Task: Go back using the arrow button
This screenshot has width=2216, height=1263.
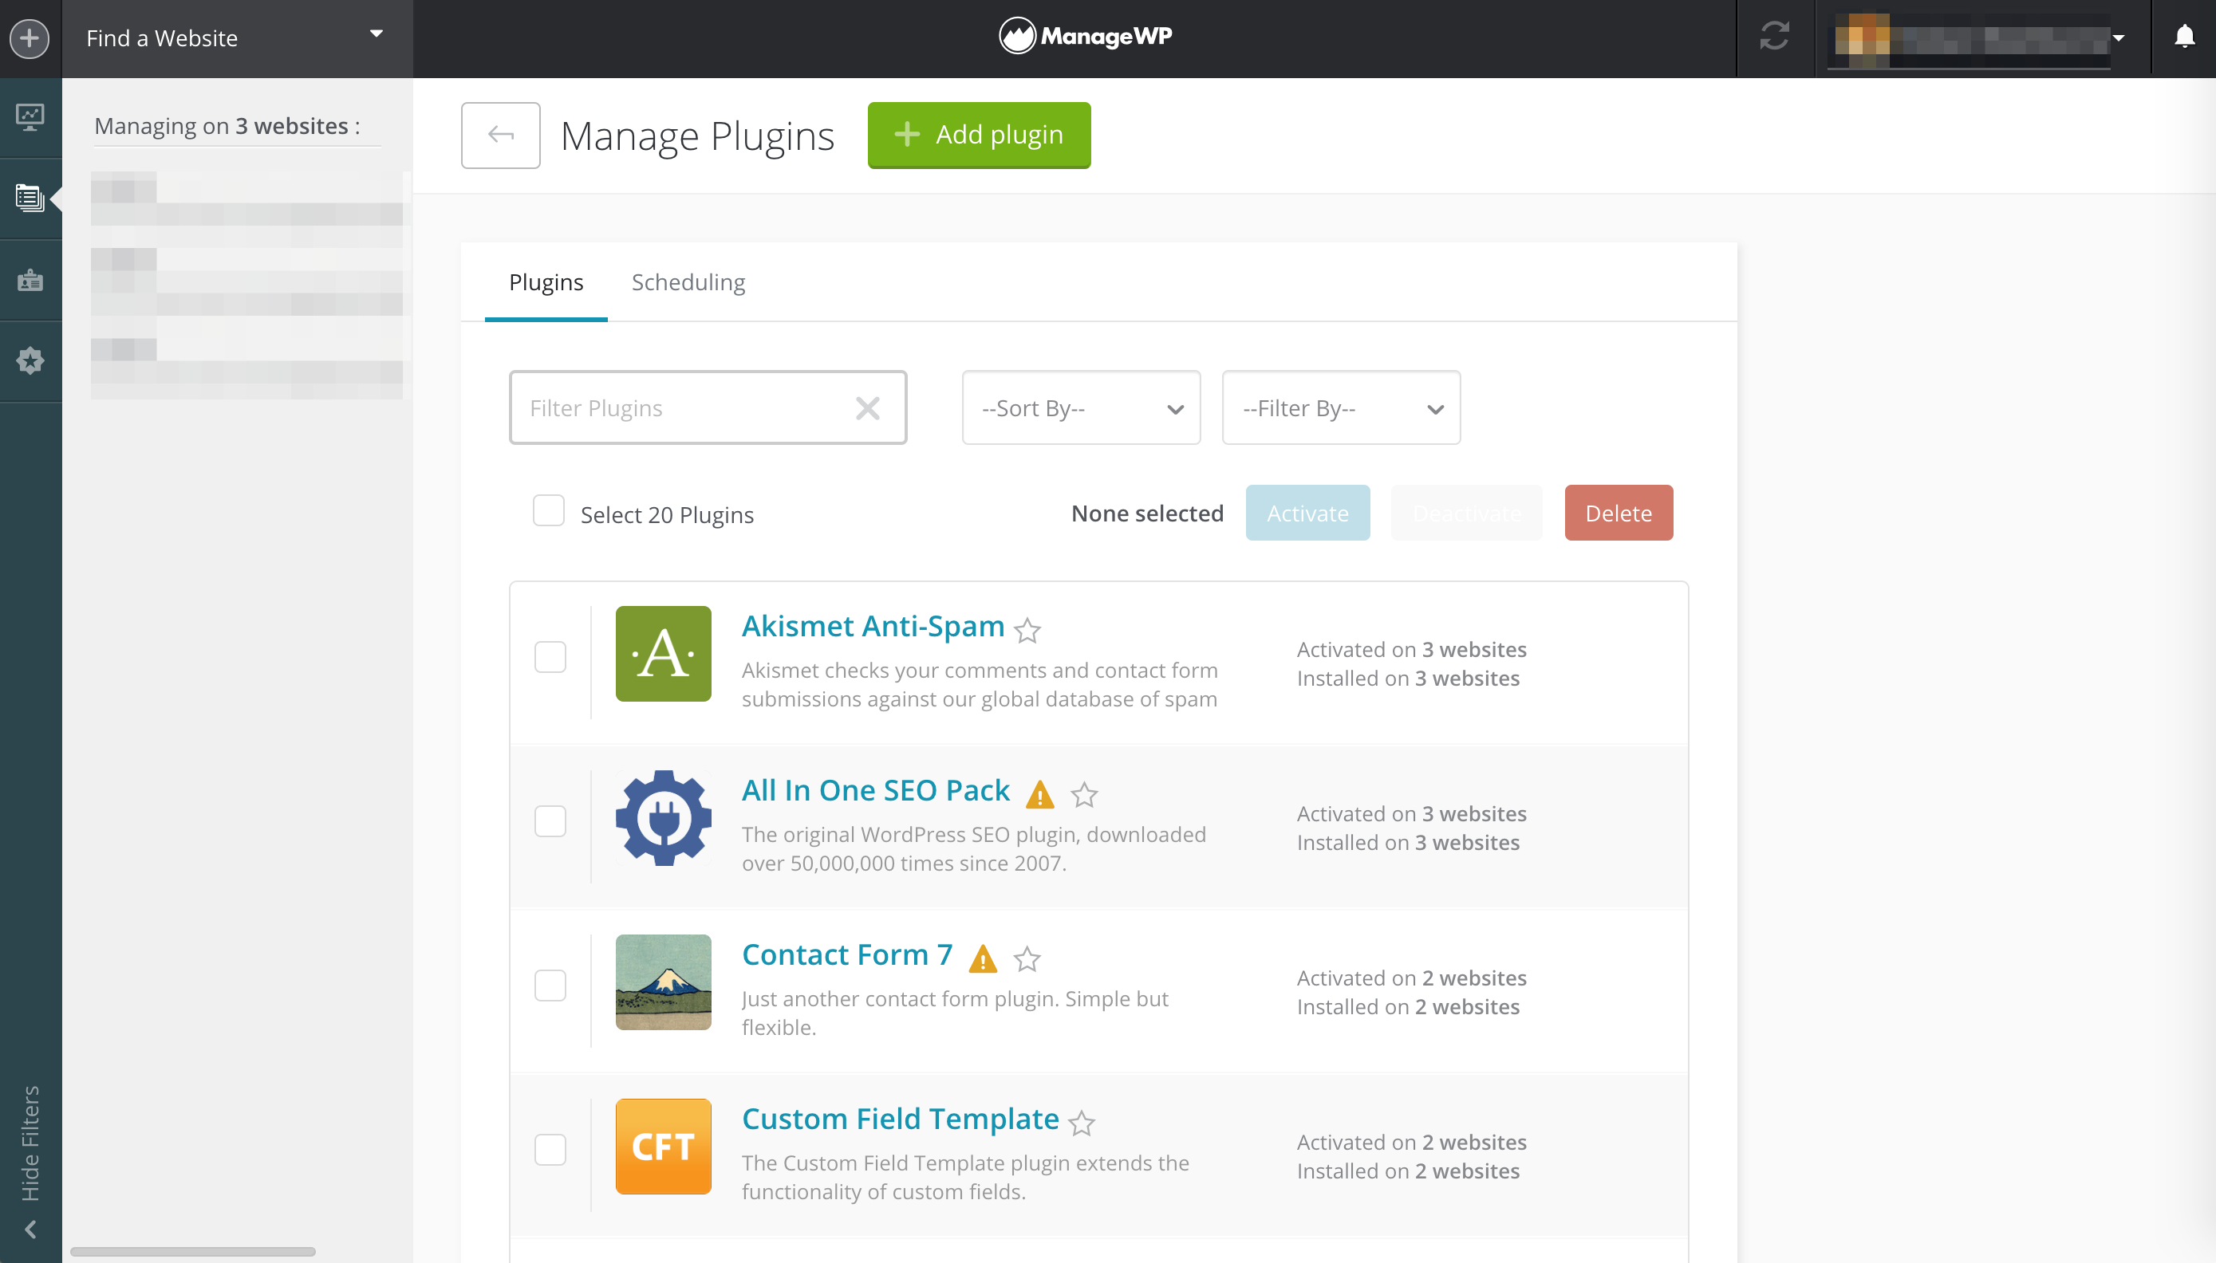Action: click(501, 136)
